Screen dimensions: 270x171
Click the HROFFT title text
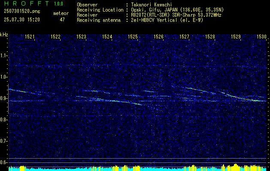click(x=27, y=4)
